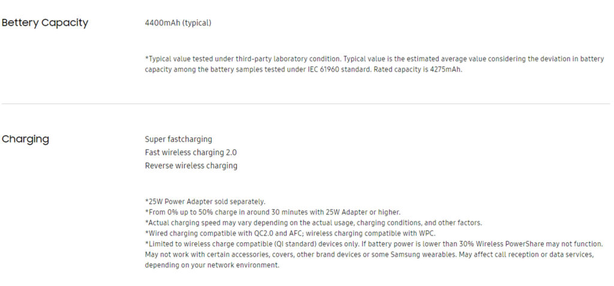
Task: Click the note about 0% to 50% charge
Action: click(x=273, y=212)
